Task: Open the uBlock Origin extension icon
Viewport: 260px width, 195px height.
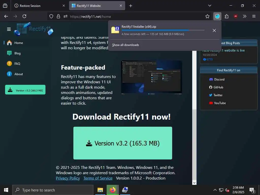Action: [x=235, y=16]
